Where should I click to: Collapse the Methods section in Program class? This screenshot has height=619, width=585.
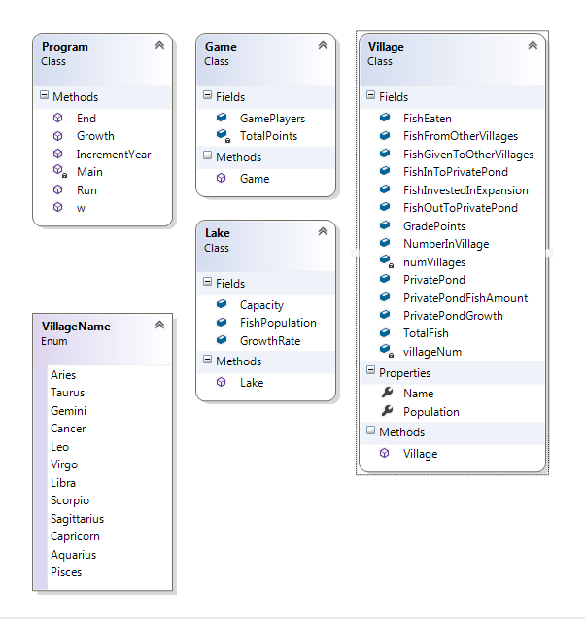(x=45, y=96)
